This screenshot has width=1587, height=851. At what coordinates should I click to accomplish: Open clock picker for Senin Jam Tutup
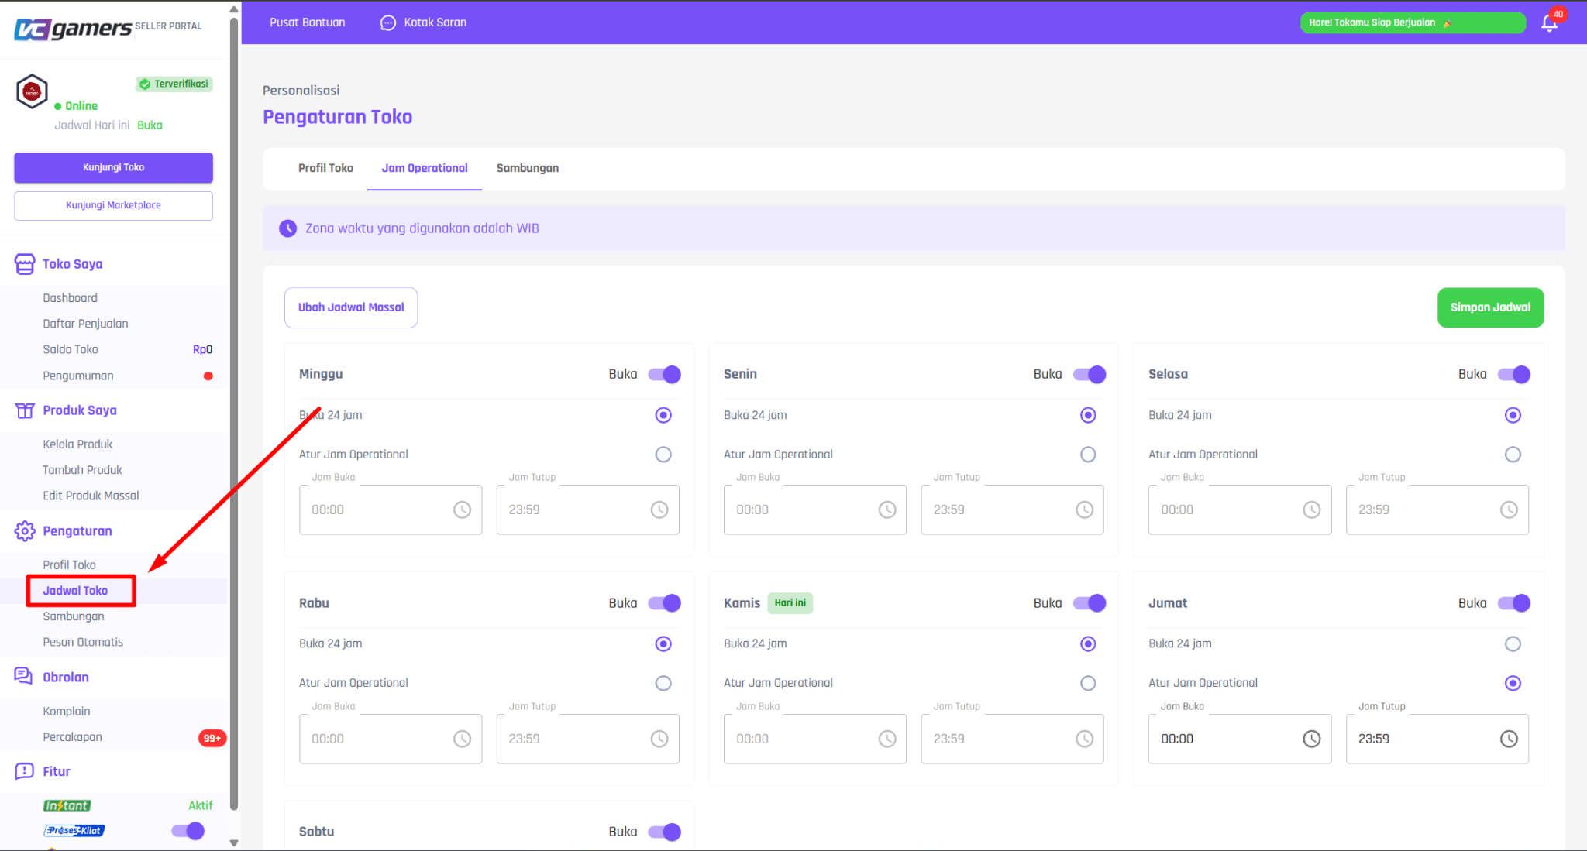pos(1085,510)
